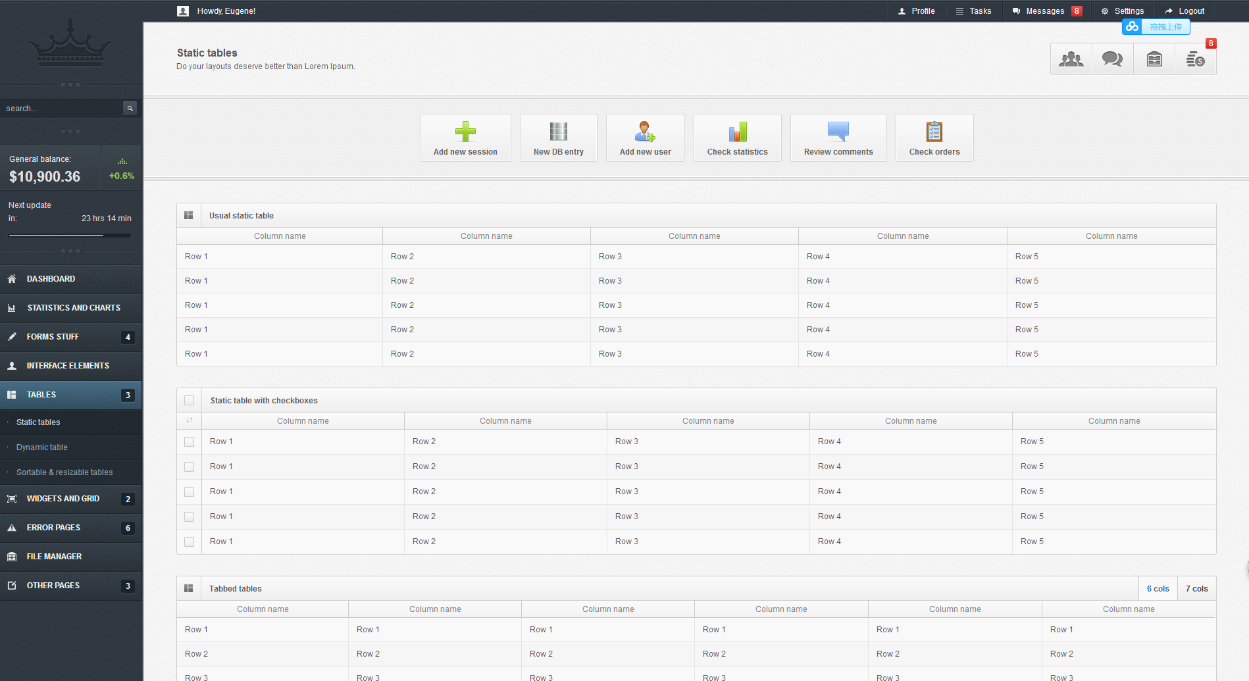Viewport: 1249px width, 681px height.
Task: Expand Other Pages menu
Action: point(70,586)
